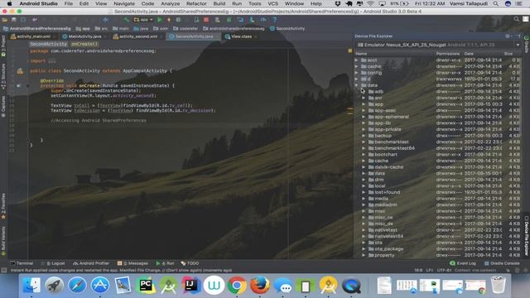
Task: Click Search Everywhere magnifier in Android Studio
Action: 516,19
